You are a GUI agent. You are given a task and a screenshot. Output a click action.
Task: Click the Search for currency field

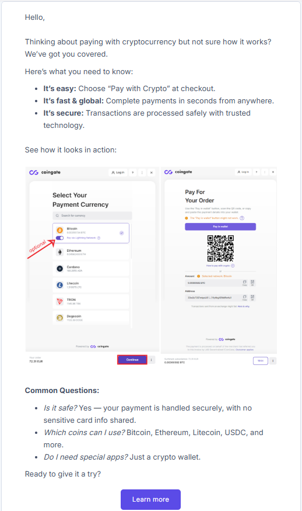coord(92,215)
